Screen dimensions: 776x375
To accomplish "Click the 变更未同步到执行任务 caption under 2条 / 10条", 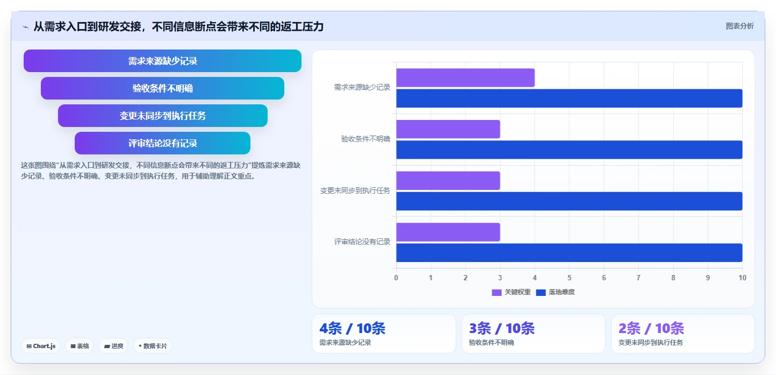I will 650,343.
